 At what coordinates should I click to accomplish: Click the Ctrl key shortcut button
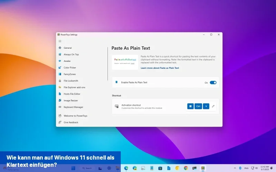click(x=198, y=106)
